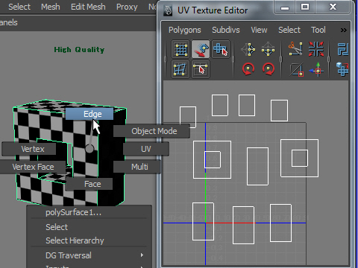
Task: Rotate UVs counterclockwise icon
Action: [248, 69]
